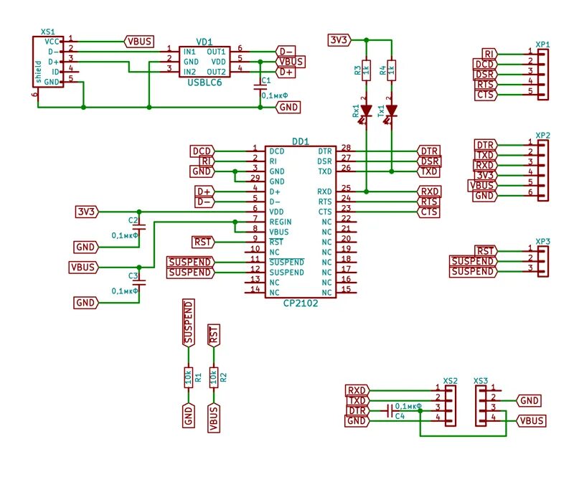The height and width of the screenshot is (477, 574).
Task: Select the 3V3 label feeding R3 and R4
Action: [x=339, y=40]
